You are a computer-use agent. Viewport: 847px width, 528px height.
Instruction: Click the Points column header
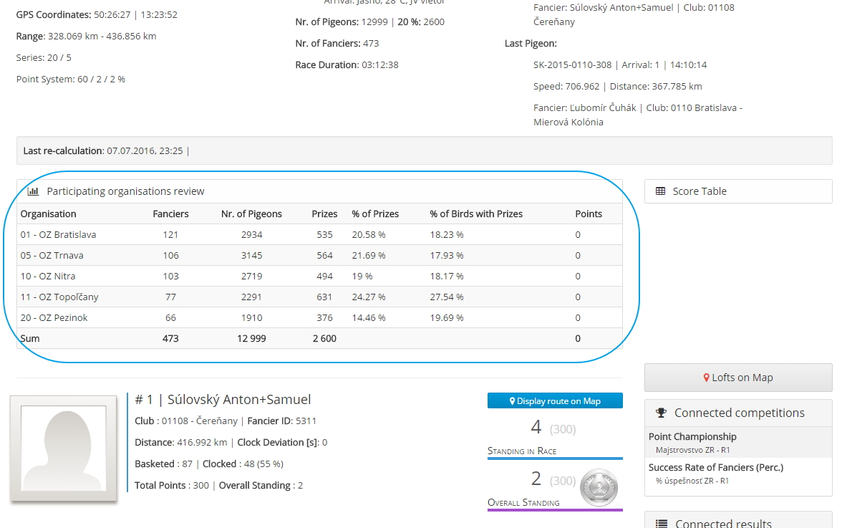[589, 213]
